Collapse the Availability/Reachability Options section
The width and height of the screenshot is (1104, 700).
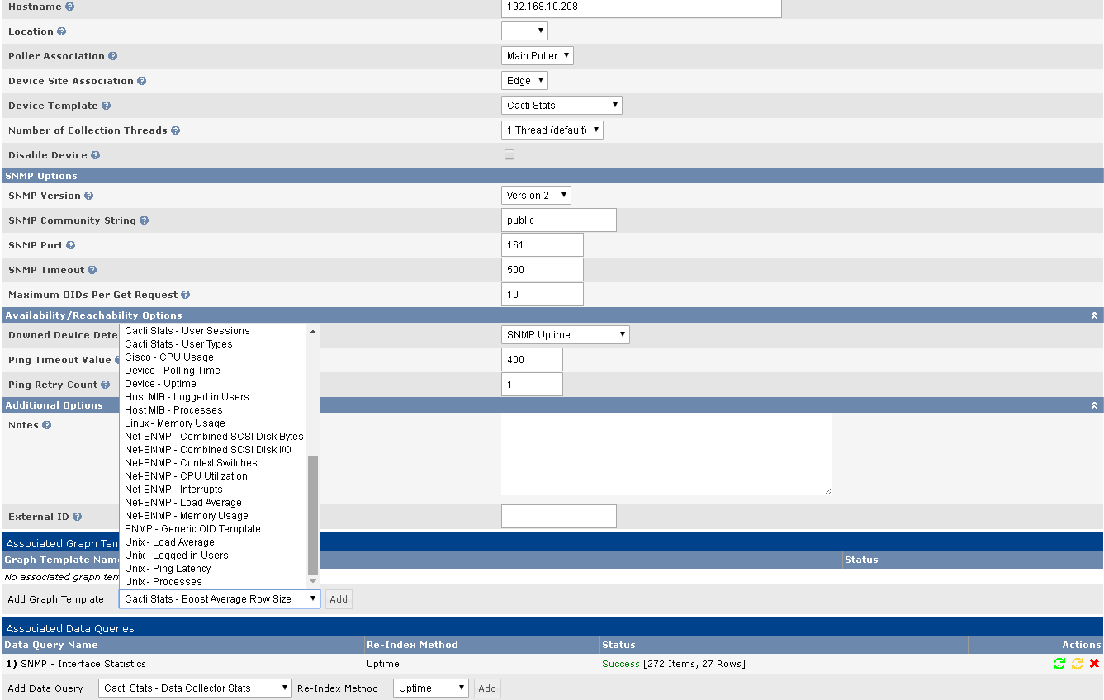pyautogui.click(x=1094, y=315)
